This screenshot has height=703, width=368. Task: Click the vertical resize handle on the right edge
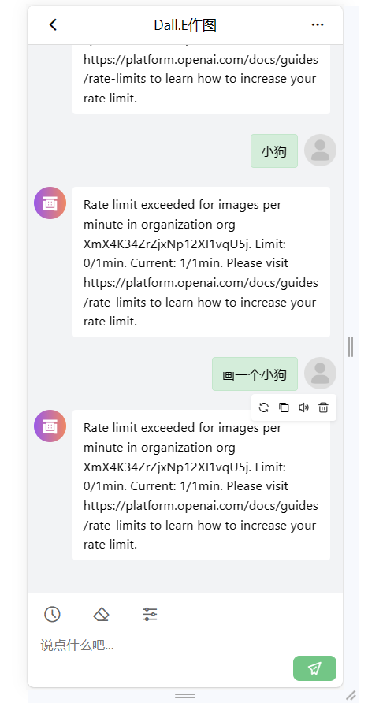(351, 347)
